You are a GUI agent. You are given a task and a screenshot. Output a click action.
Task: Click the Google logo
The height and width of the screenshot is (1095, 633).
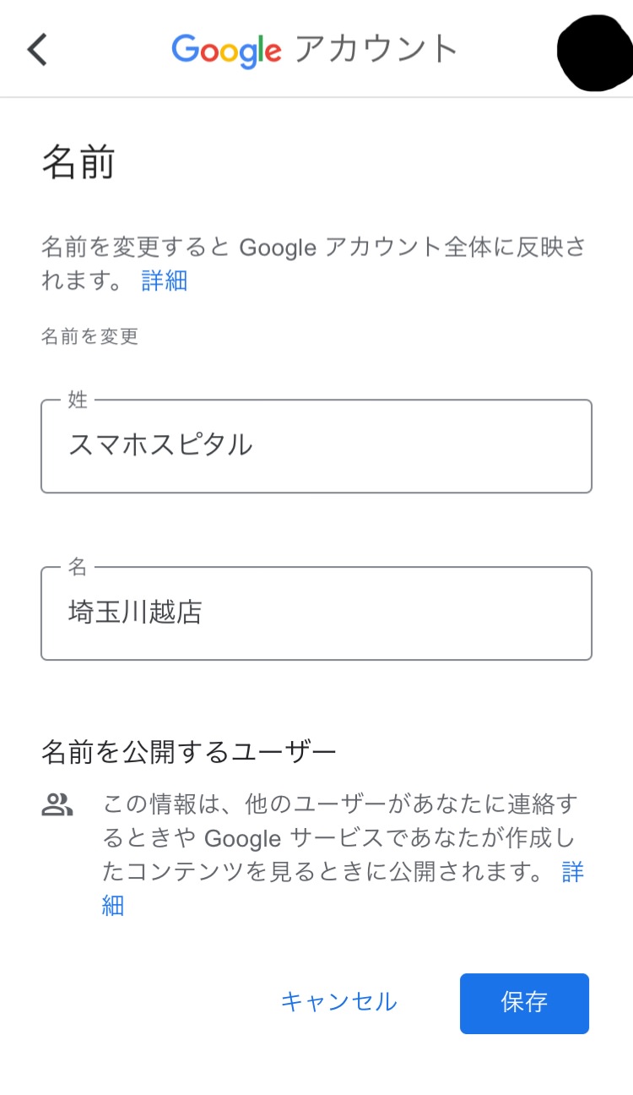tap(226, 51)
